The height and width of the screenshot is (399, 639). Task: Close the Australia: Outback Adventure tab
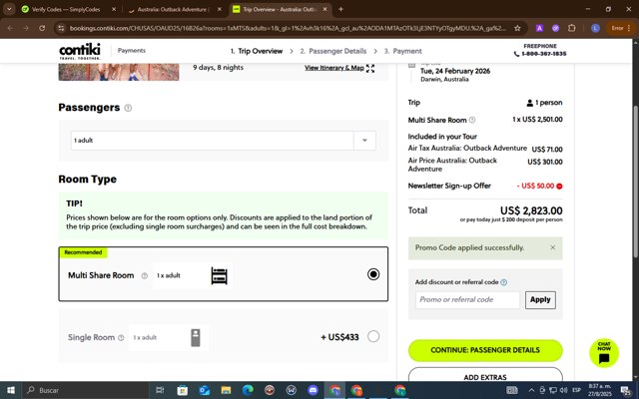click(x=220, y=9)
